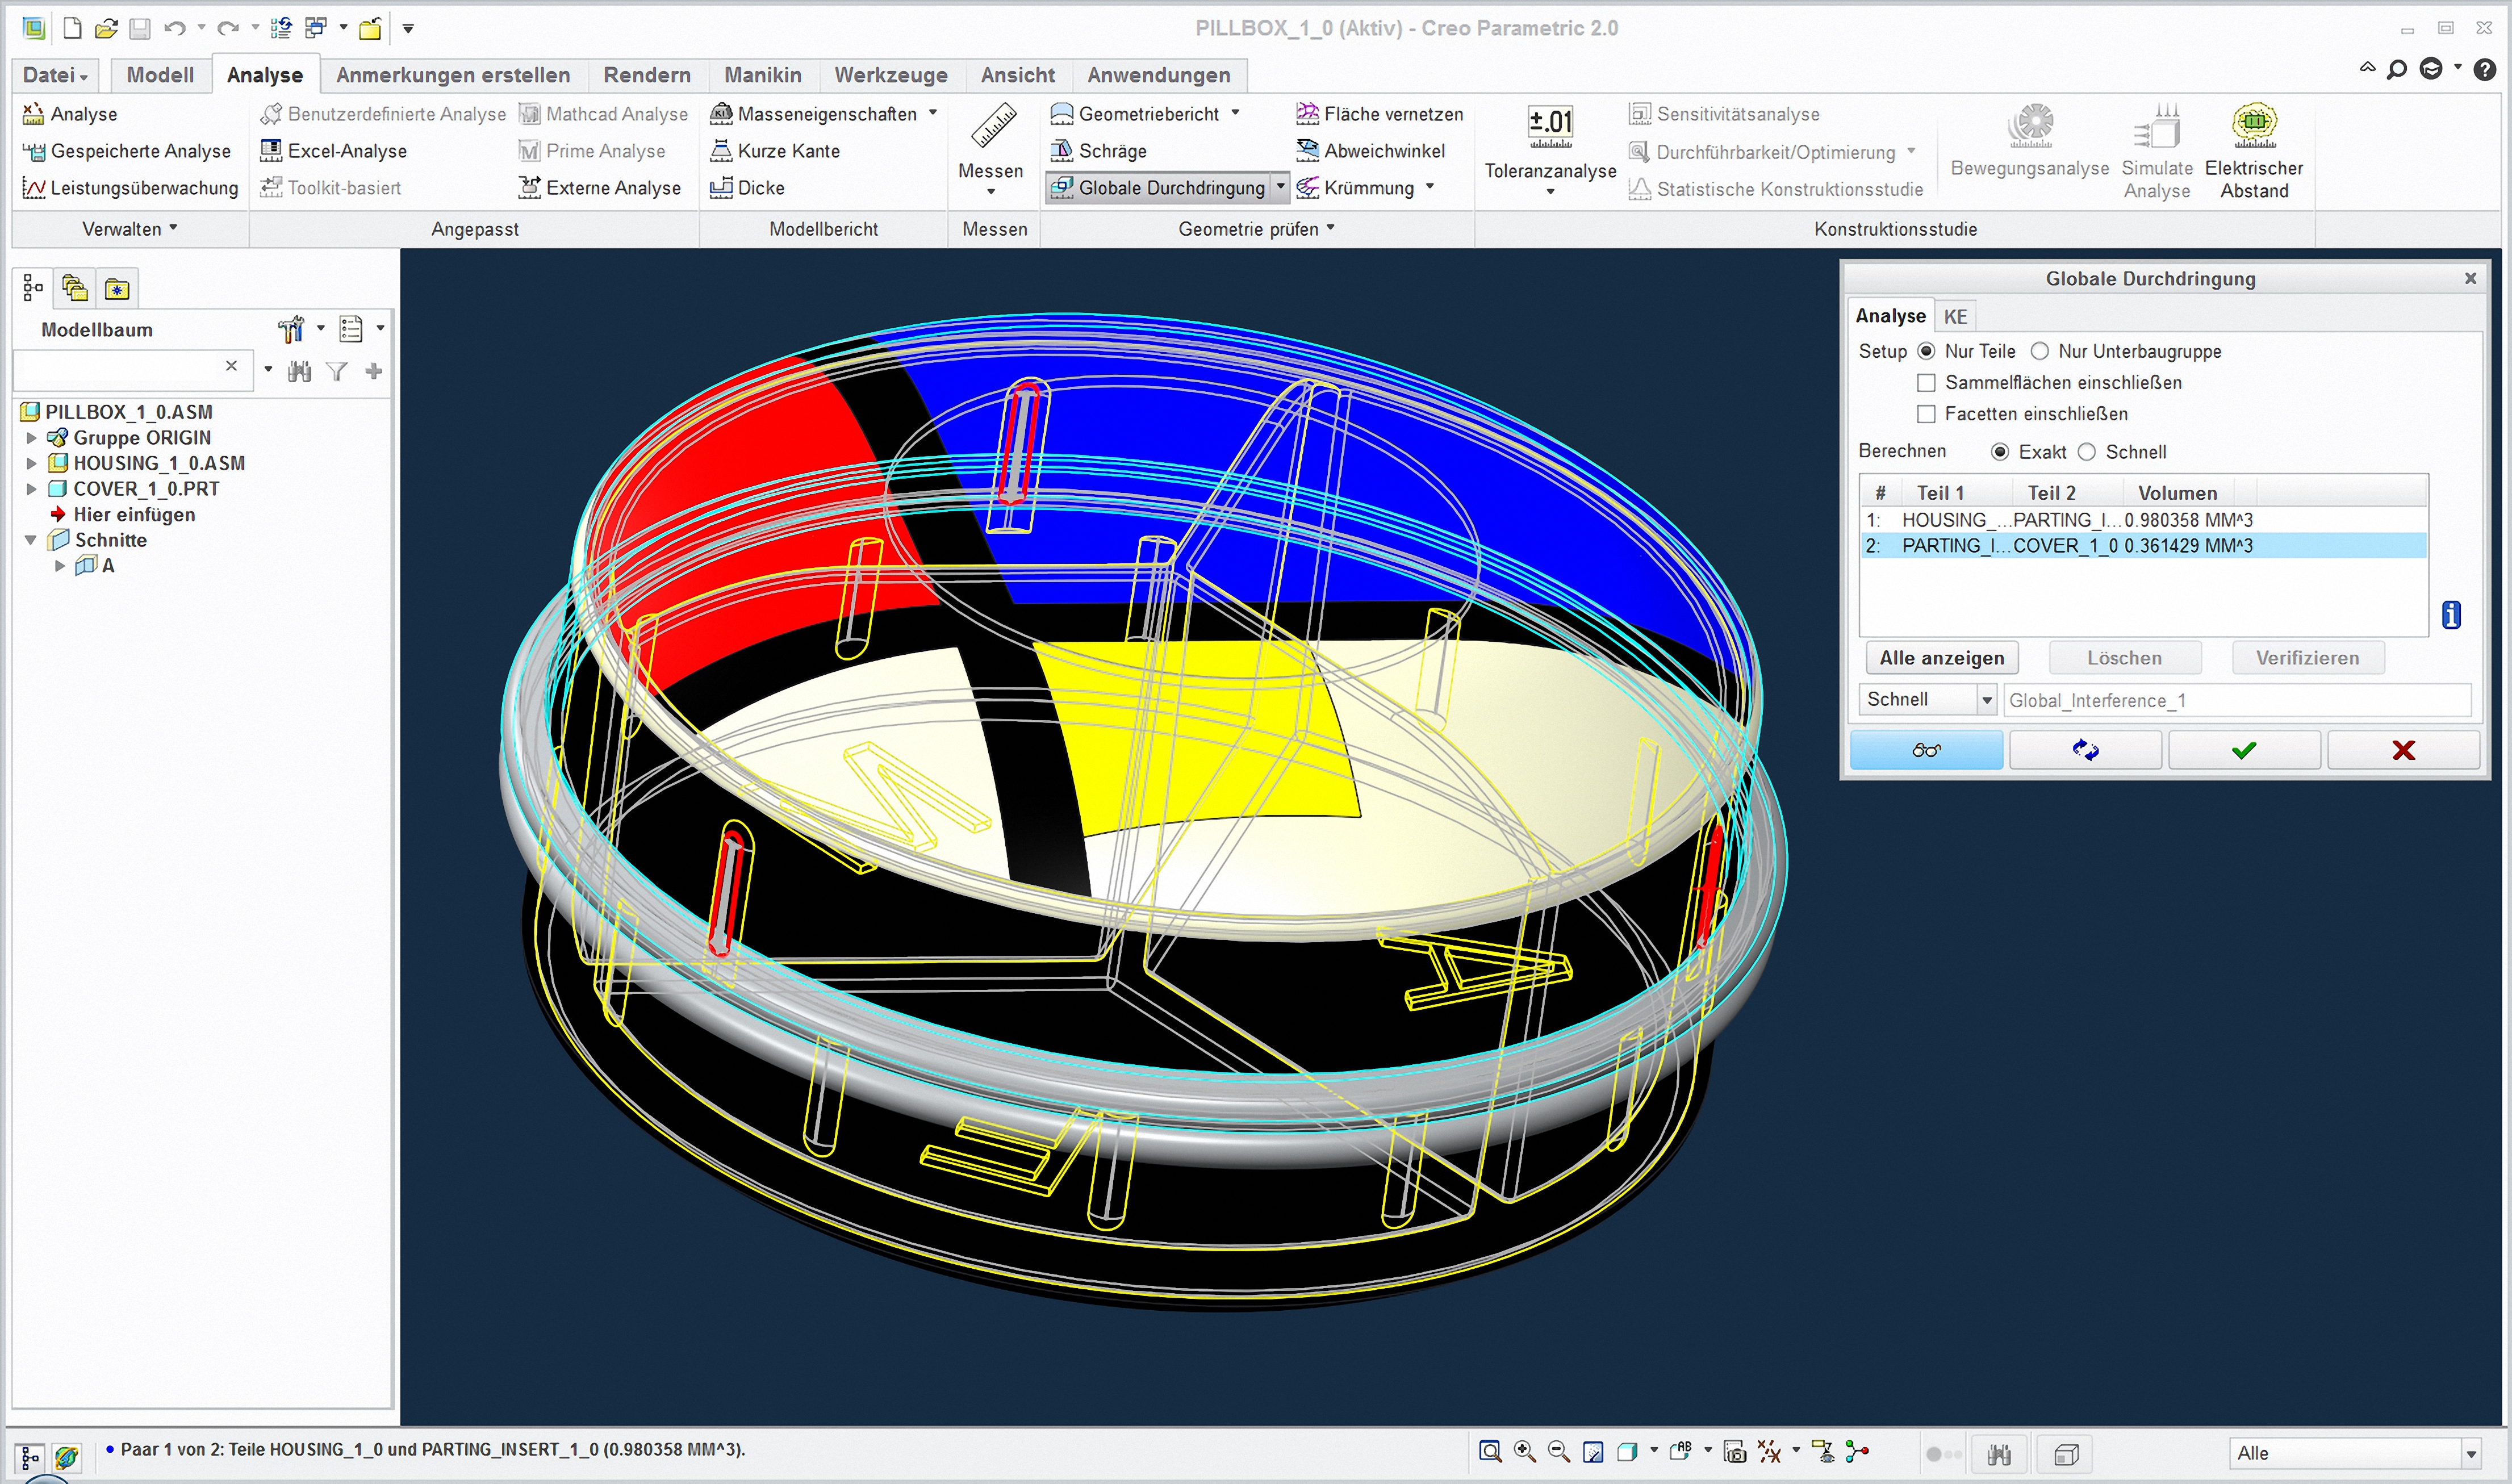Enable Facetten einschließen checkbox

[x=1925, y=414]
